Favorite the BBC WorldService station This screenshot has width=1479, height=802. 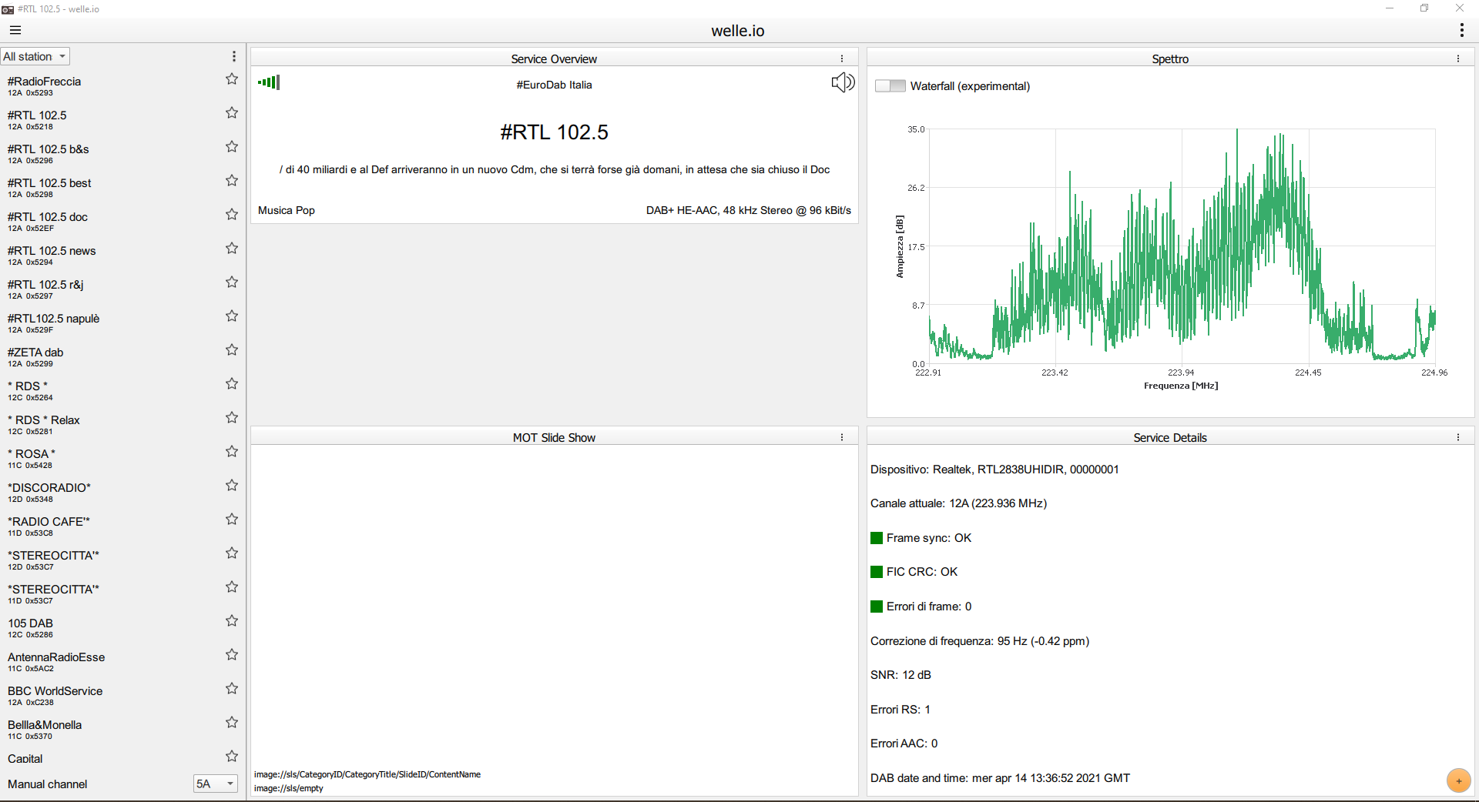pos(232,689)
